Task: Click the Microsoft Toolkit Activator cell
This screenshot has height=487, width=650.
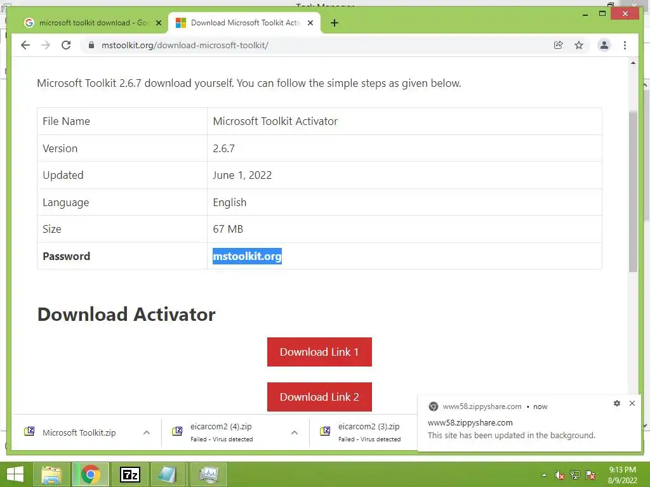Action: 404,121
